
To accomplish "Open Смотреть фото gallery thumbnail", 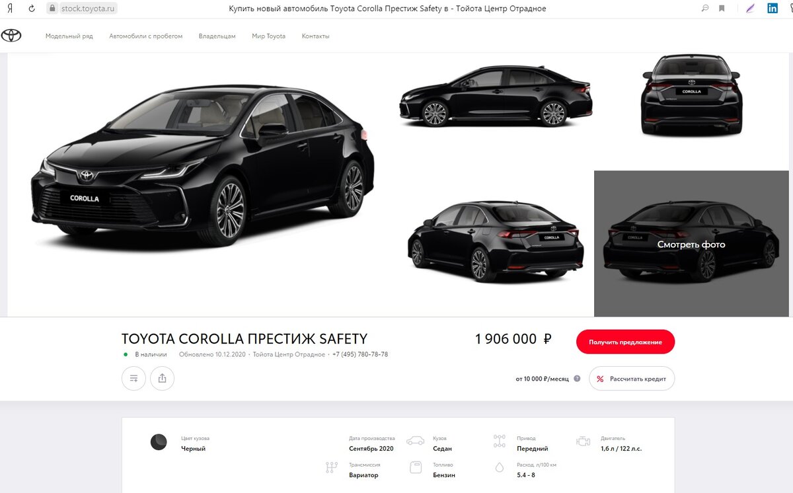I will [x=691, y=244].
